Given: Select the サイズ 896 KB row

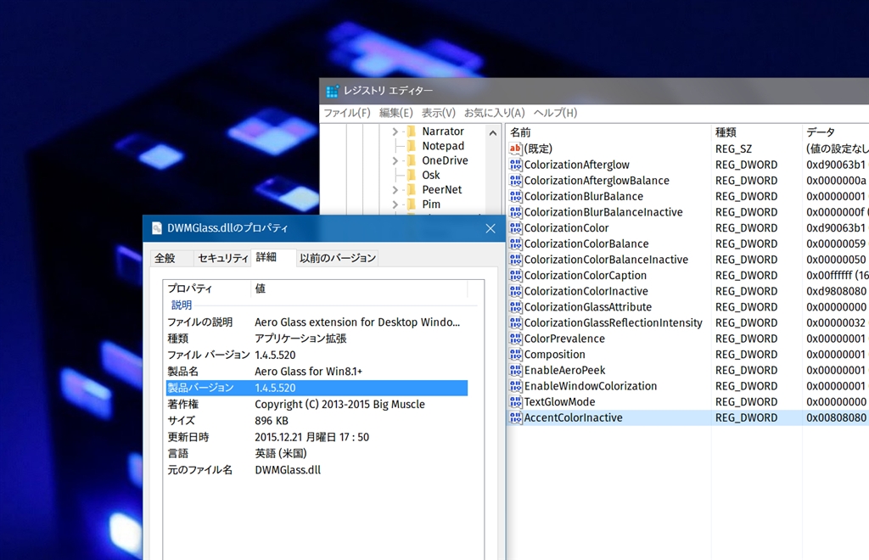Looking at the screenshot, I should pos(317,421).
